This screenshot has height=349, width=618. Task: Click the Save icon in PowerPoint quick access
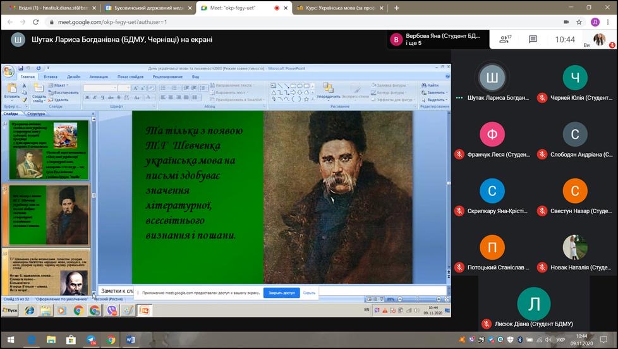tap(20, 68)
